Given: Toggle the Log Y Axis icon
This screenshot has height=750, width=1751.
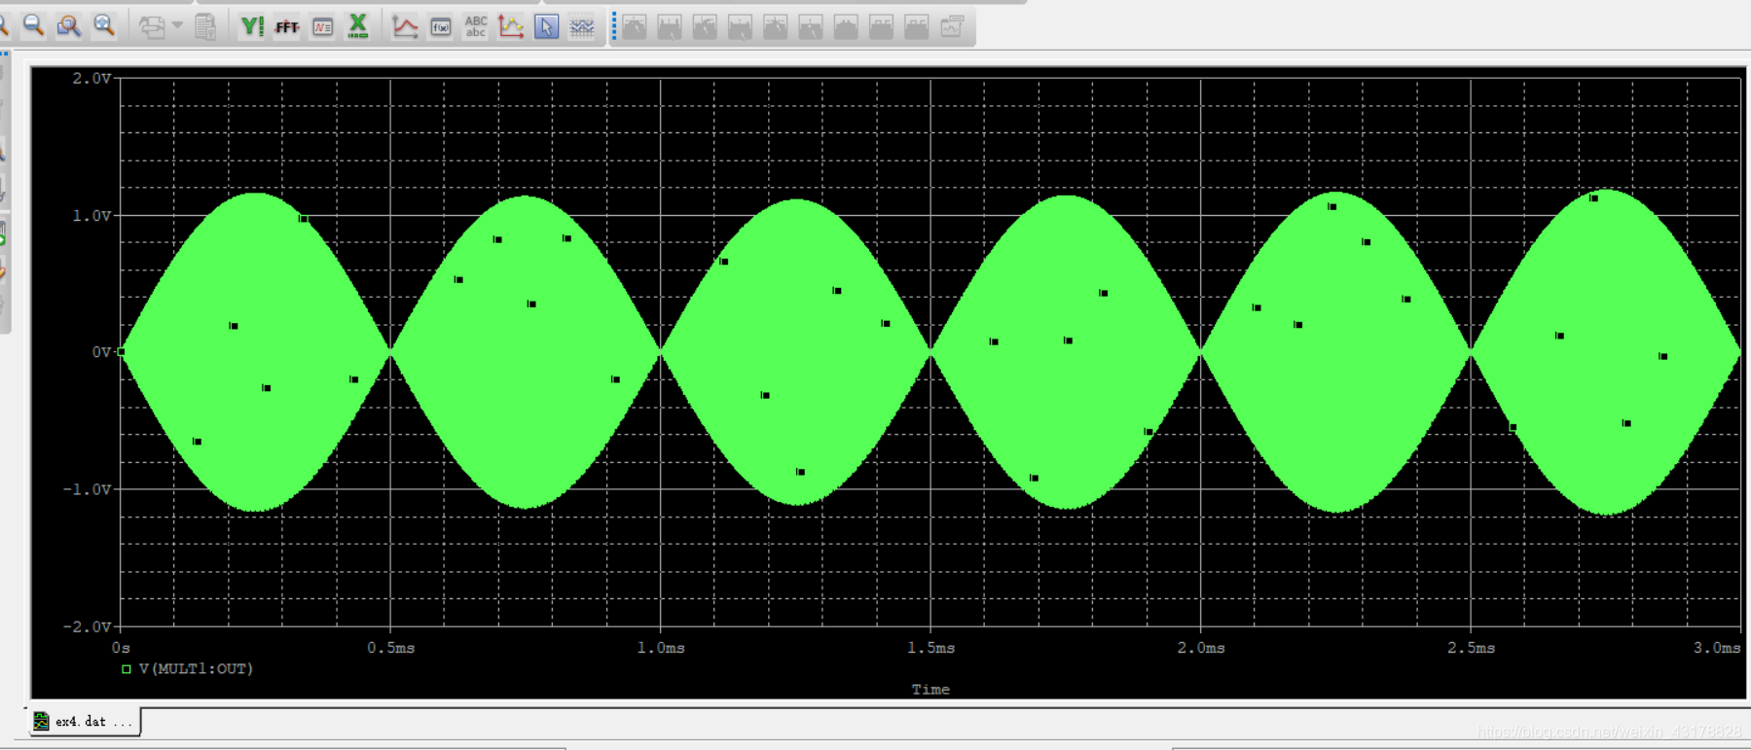Looking at the screenshot, I should point(252,26).
